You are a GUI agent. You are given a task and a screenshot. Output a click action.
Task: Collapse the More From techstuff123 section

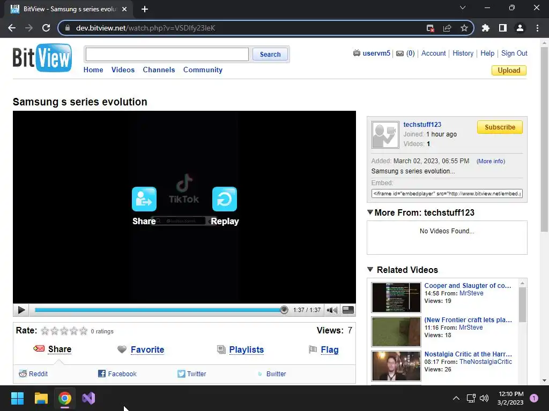point(370,212)
